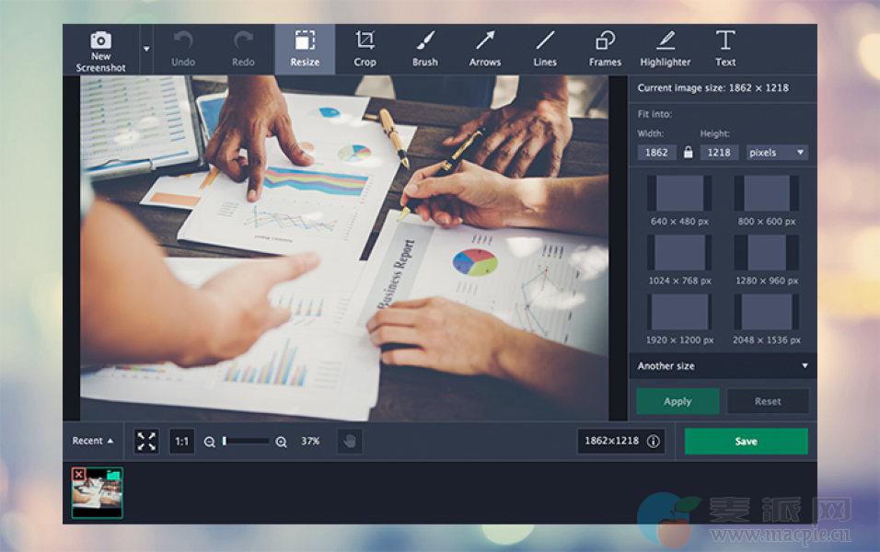This screenshot has height=552, width=880.
Task: Click the zoom slider track
Action: pyautogui.click(x=246, y=442)
